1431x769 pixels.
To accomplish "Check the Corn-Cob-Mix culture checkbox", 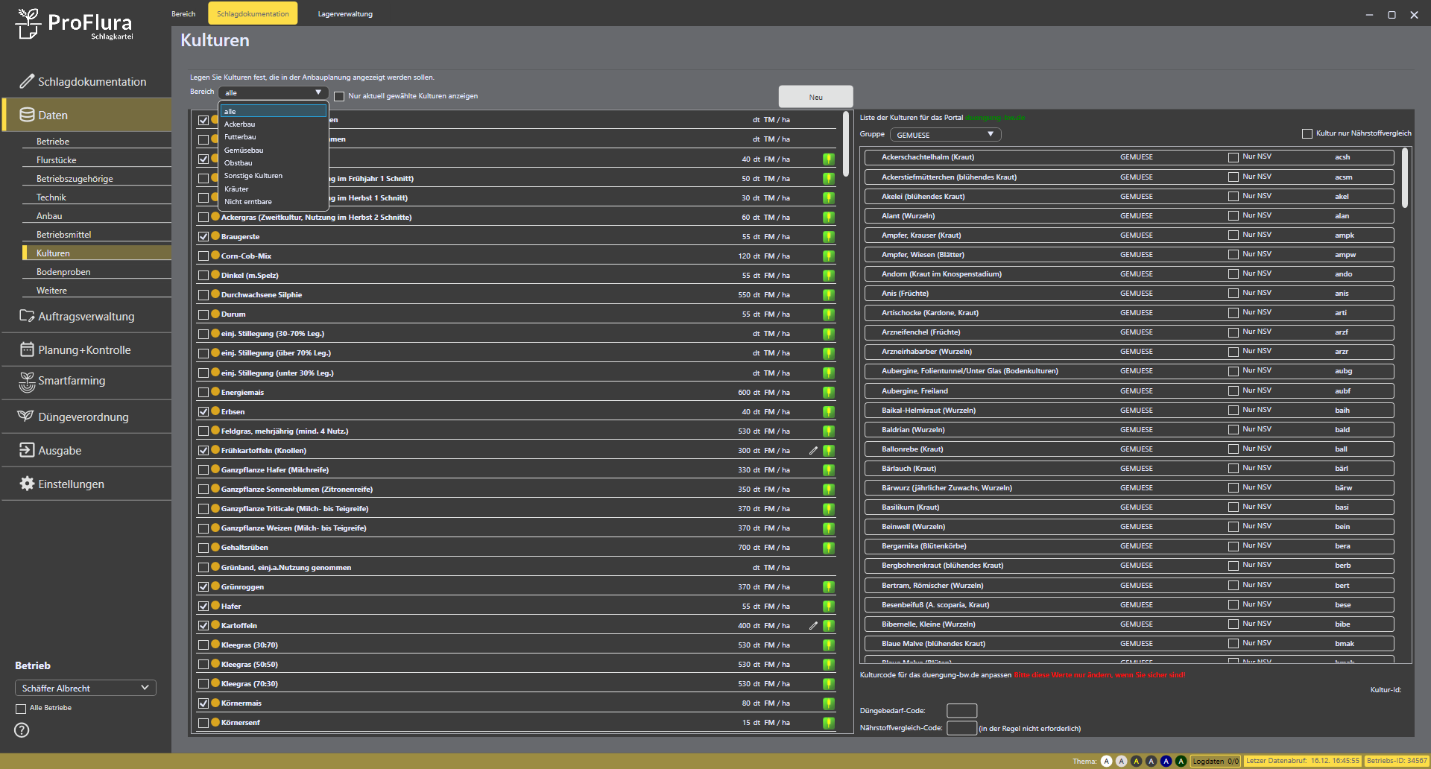I will click(203, 256).
